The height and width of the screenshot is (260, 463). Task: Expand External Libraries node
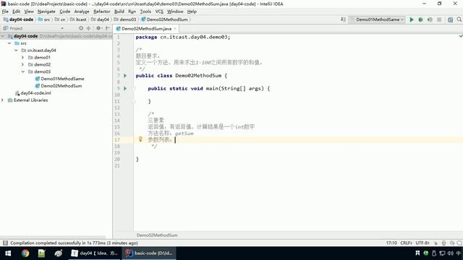3,100
